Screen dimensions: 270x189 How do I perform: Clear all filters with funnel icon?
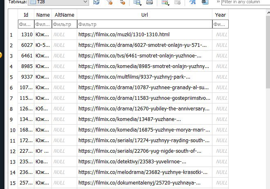[x=109, y=2]
